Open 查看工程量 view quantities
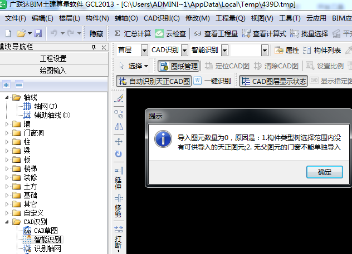This screenshot has width=352, height=254. (216, 33)
